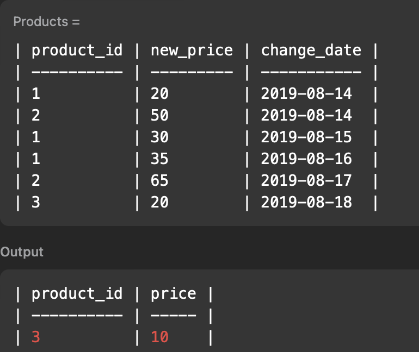The width and height of the screenshot is (419, 352).
Task: Click the price header in Output table
Action: click(173, 294)
